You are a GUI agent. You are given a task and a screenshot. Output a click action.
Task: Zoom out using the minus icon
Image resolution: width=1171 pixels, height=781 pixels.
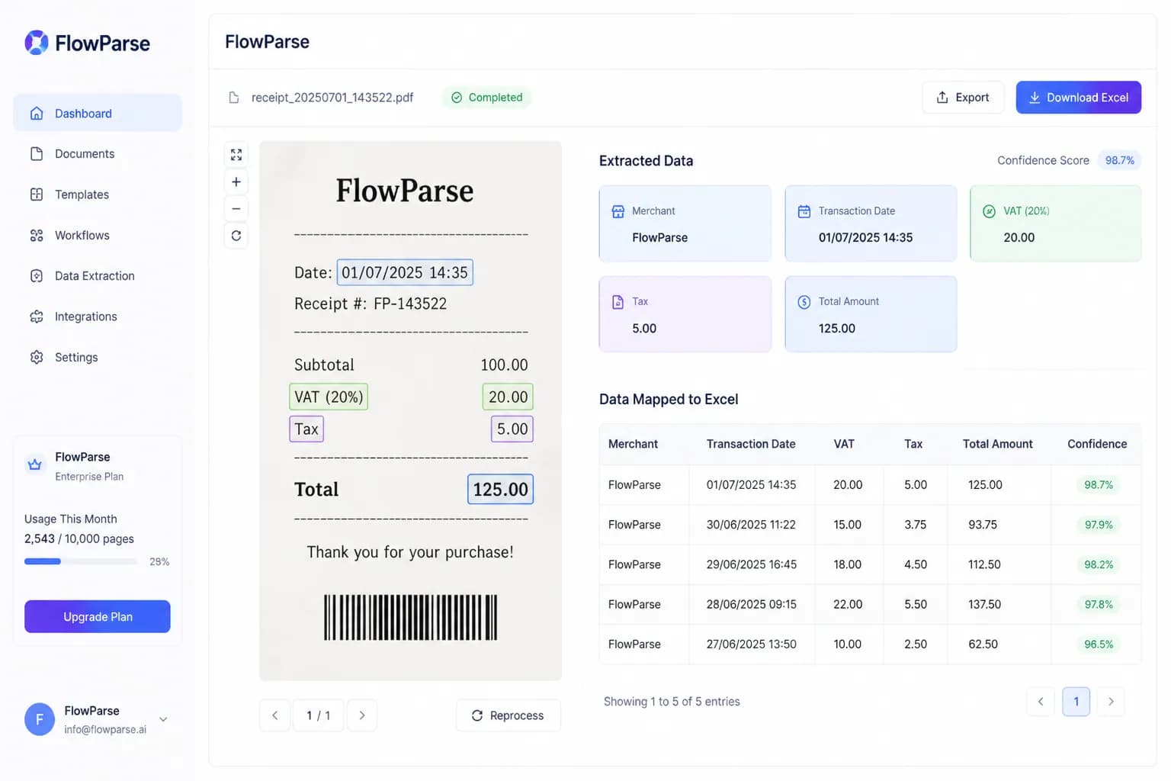pos(236,208)
